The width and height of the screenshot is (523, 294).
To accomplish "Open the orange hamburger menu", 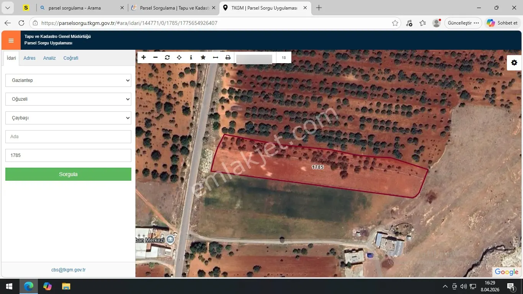I will coord(11,40).
